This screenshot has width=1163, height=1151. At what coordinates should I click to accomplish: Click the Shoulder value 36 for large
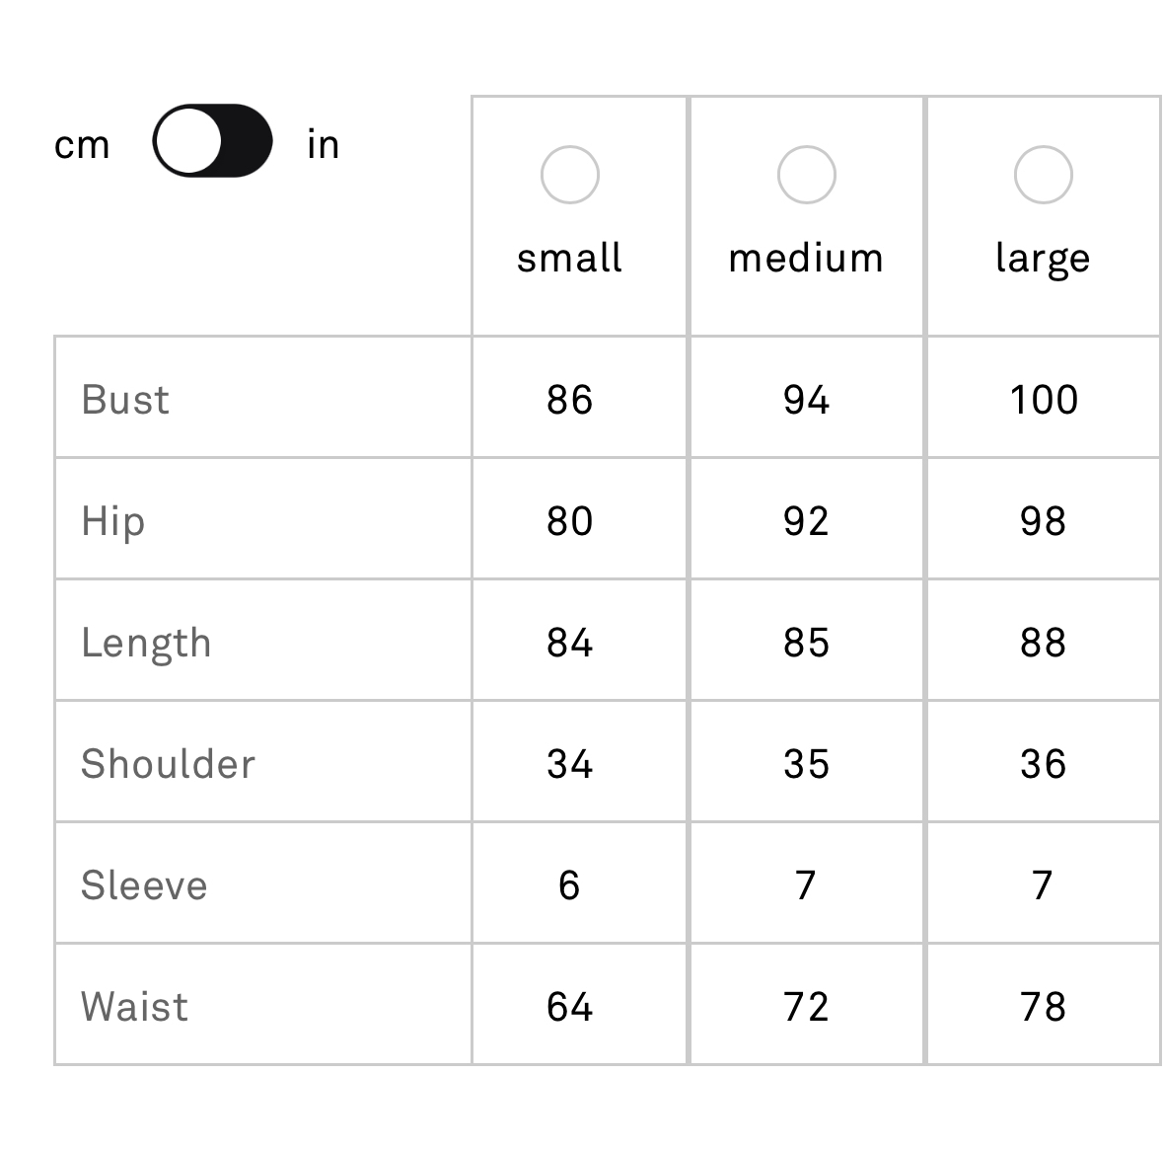[x=1043, y=764]
